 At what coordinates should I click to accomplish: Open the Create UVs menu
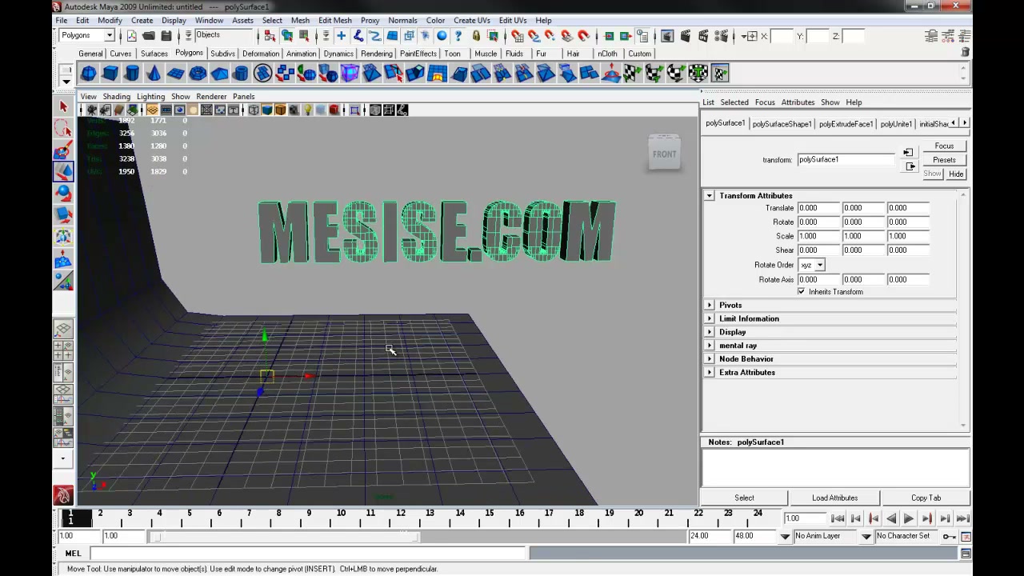coord(471,20)
